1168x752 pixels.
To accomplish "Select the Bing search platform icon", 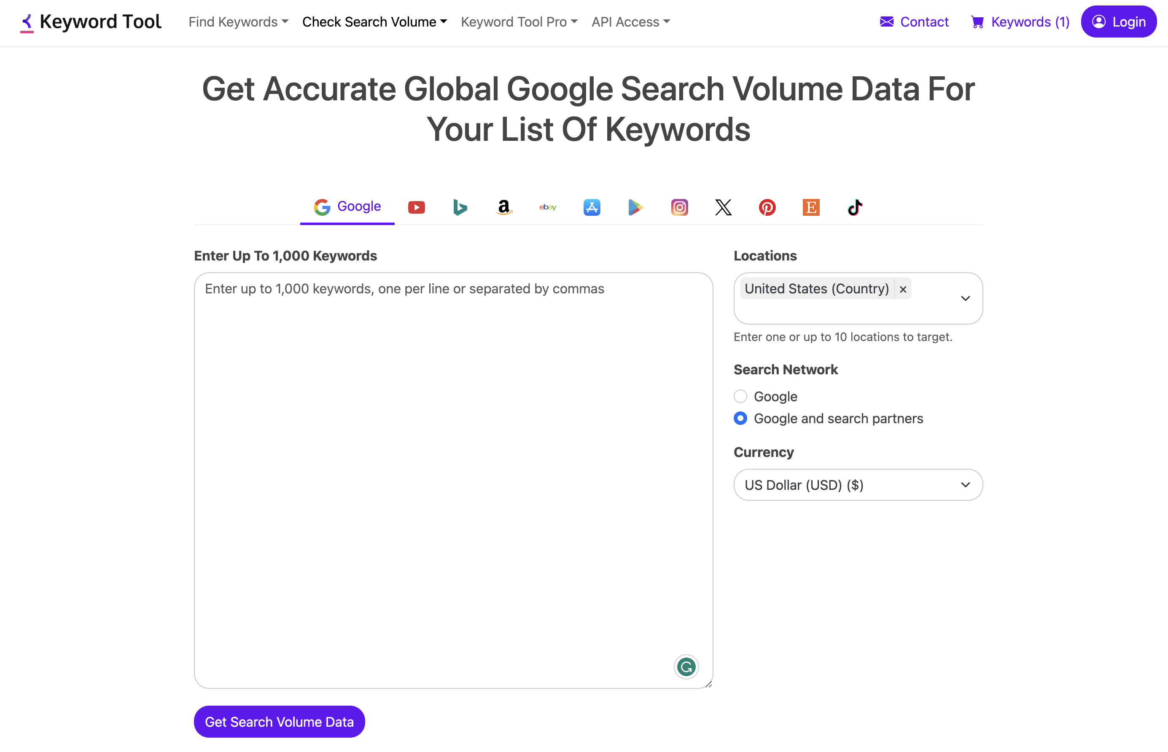I will [460, 206].
